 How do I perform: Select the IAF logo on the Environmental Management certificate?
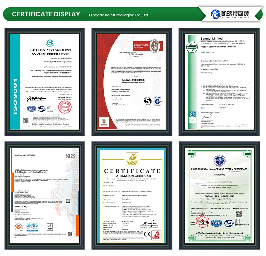[x=217, y=223]
